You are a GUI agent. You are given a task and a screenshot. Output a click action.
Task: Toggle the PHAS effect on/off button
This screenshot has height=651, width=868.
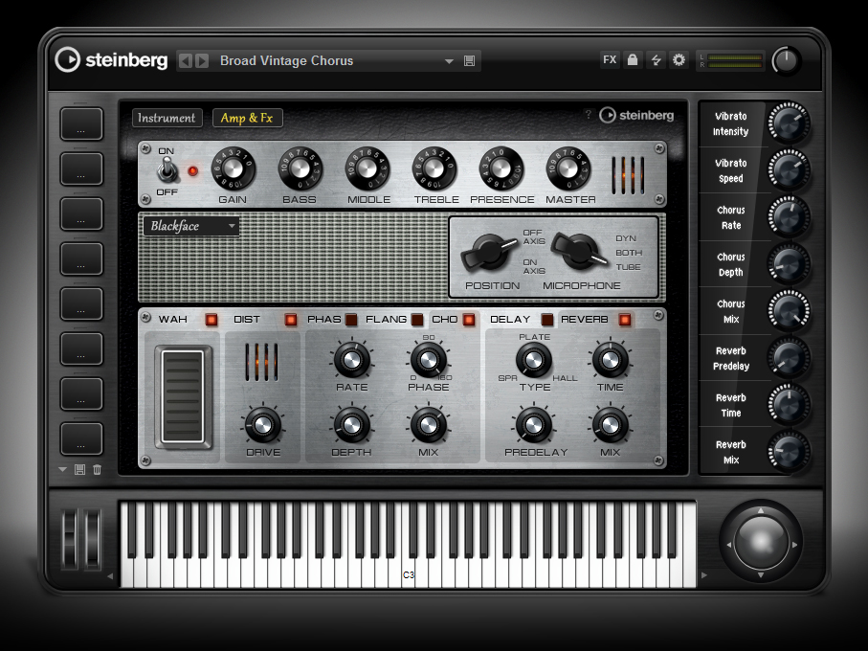351,320
